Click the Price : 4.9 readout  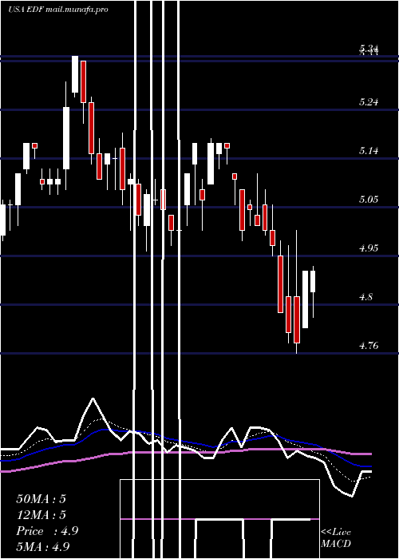pos(47,531)
